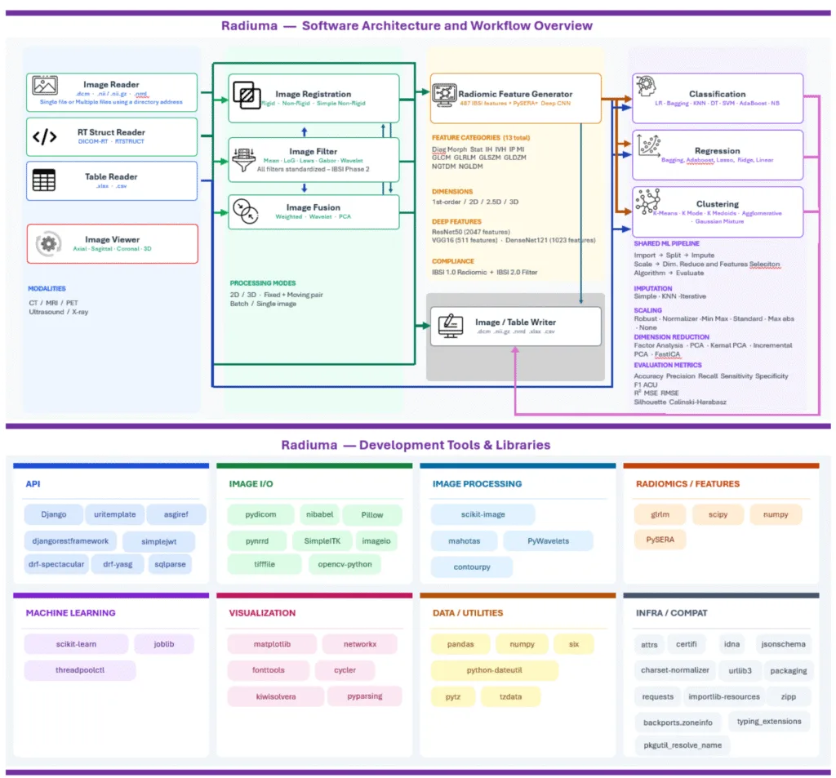The image size is (836, 778).
Task: Select the Image Reader box title
Action: [111, 84]
